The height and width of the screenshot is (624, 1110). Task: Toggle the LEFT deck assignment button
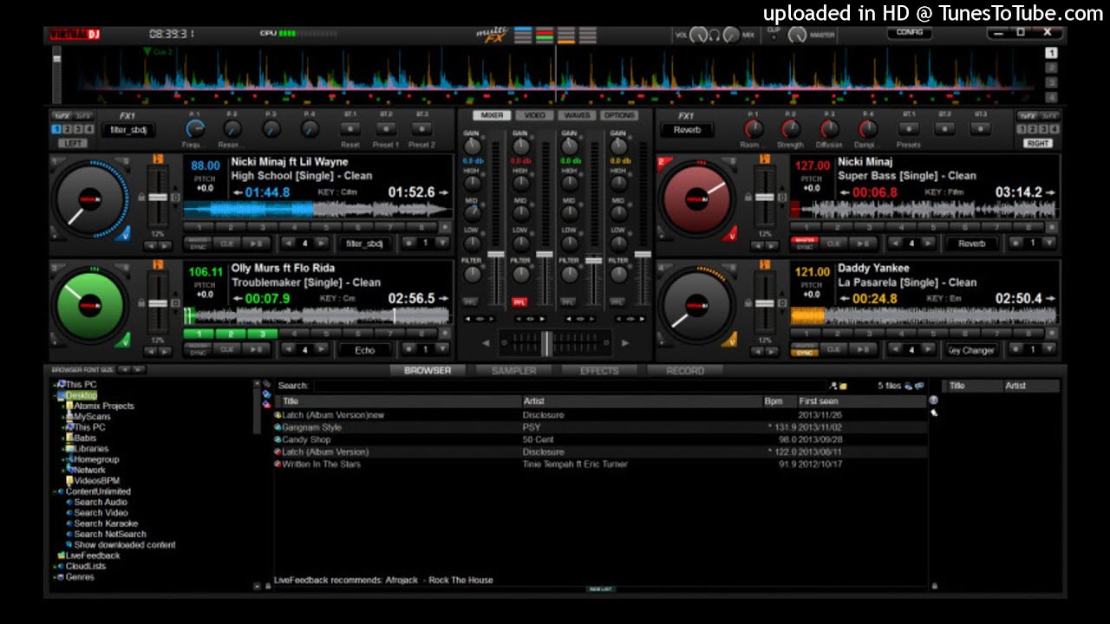tap(73, 143)
